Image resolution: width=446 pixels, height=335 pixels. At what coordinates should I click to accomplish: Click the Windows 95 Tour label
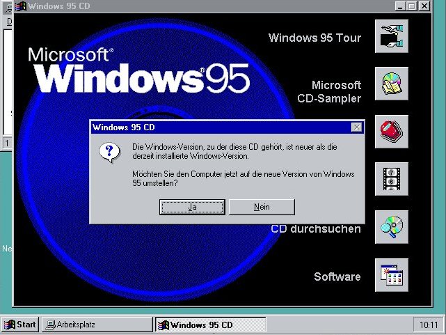point(314,38)
